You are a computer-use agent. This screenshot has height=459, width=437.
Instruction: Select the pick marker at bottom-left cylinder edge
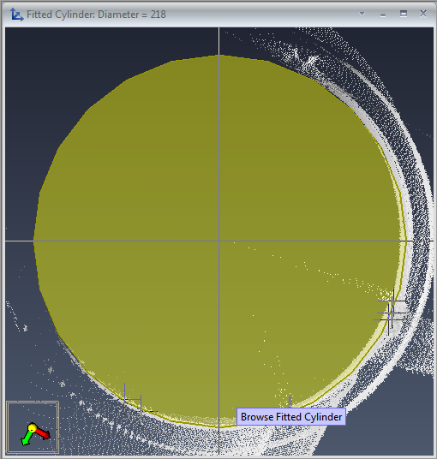click(134, 404)
